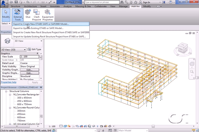Collapse M_Concrete-Rectangular family node

[10, 95]
